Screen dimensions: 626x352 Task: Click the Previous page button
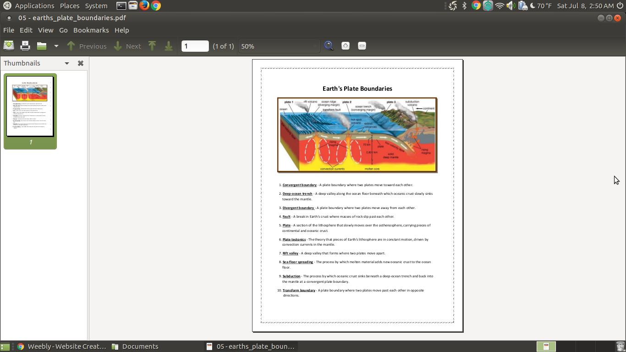[87, 46]
